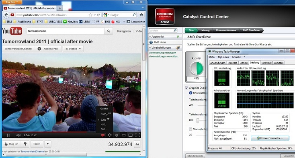This screenshot has height=158, width=295.
Task: Pause the YouTube video
Action: click(8, 135)
